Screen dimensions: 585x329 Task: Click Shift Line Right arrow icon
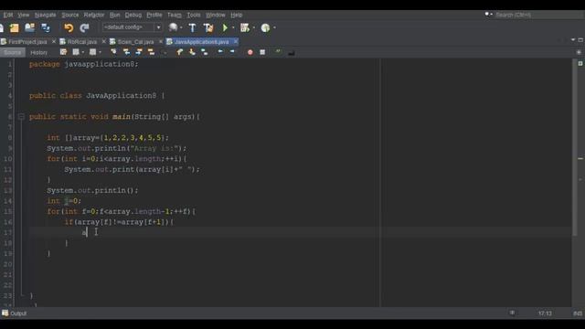pos(232,52)
